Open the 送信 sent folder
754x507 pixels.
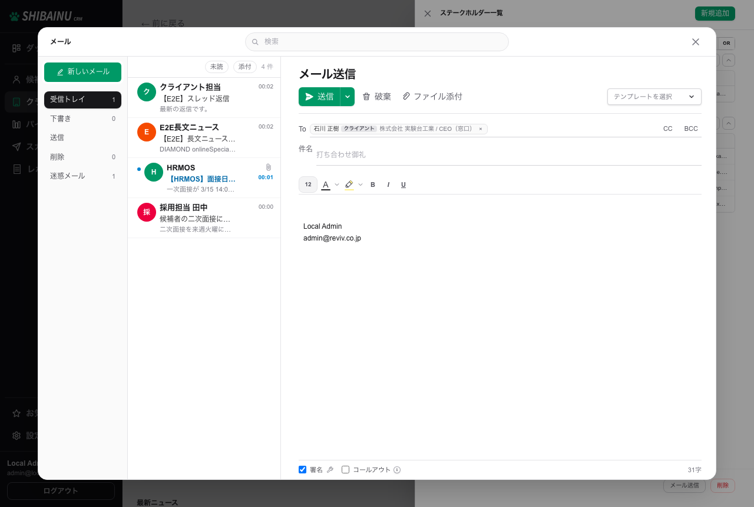pos(82,137)
